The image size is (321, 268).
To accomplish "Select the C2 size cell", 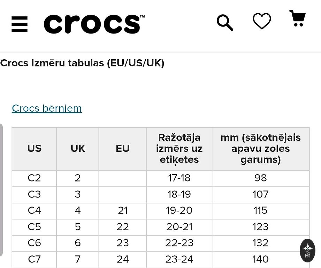I will coord(34,178).
